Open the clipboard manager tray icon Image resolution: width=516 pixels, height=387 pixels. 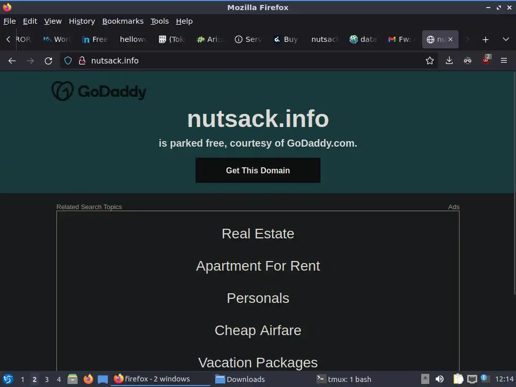pos(458,379)
